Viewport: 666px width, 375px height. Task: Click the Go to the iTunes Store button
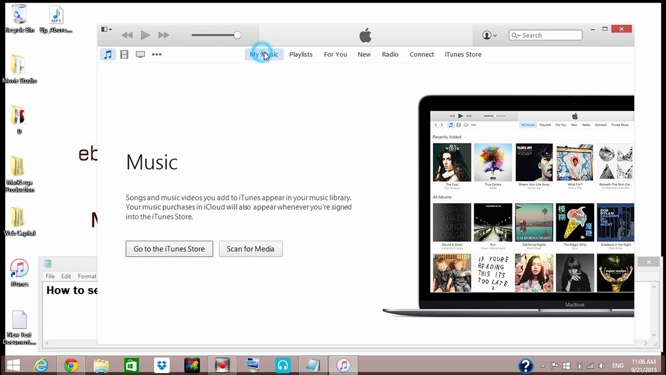(169, 249)
